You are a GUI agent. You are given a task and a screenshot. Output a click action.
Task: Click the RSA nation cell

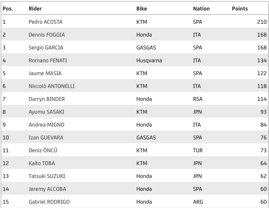click(198, 99)
